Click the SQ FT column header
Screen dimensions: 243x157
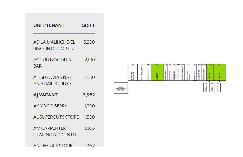click(88, 25)
